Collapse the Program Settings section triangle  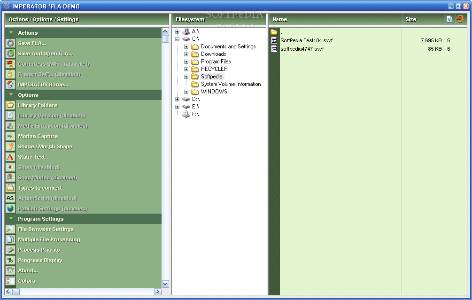click(x=11, y=218)
